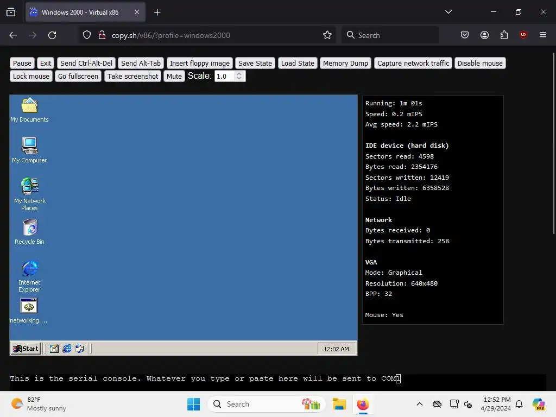Screen dimensions: 556x417
Task: Click Firefox taskbar icon
Action: [x=363, y=404]
